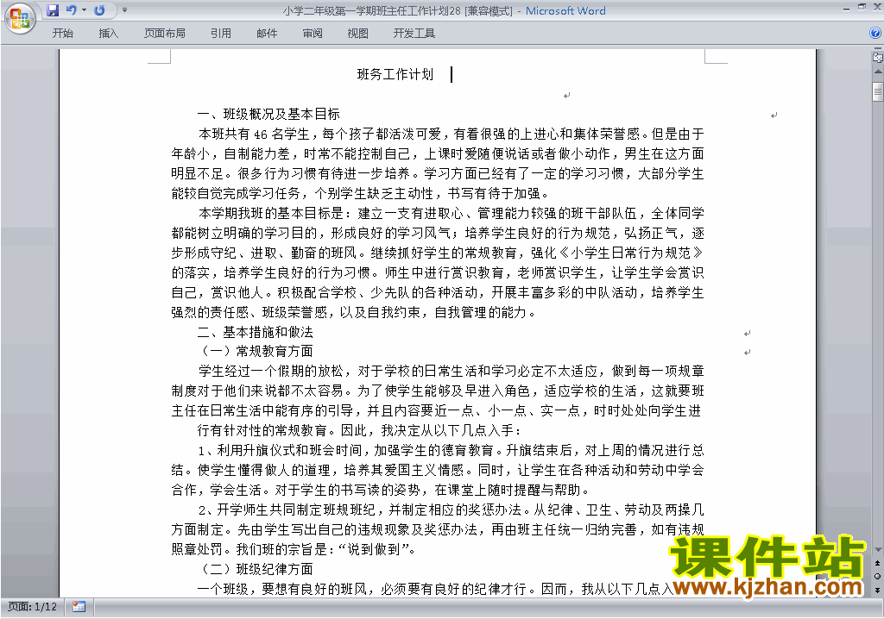Click the title text 班务工作计划

pyautogui.click(x=395, y=74)
